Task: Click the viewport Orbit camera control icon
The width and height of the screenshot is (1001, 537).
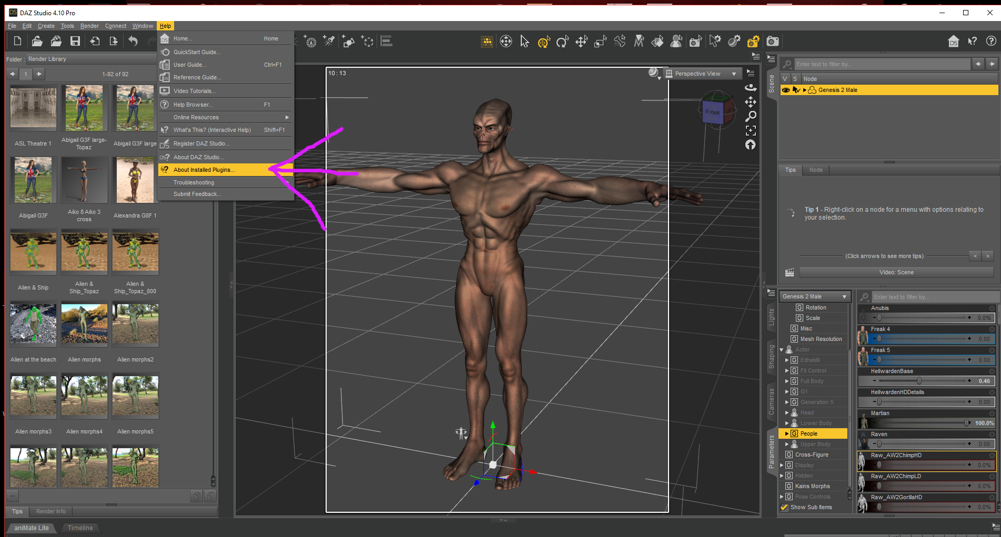Action: (751, 87)
